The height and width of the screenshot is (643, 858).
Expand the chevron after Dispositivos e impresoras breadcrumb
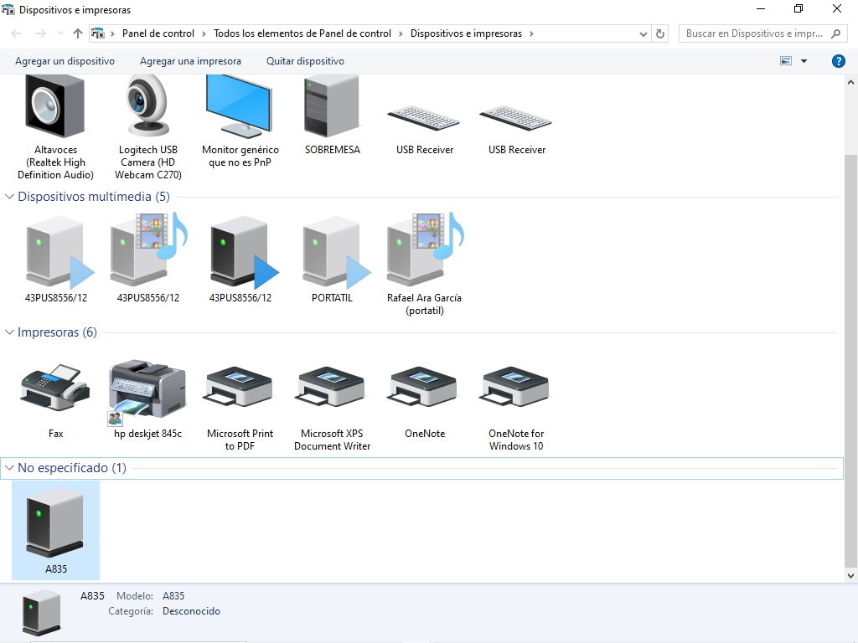click(530, 33)
